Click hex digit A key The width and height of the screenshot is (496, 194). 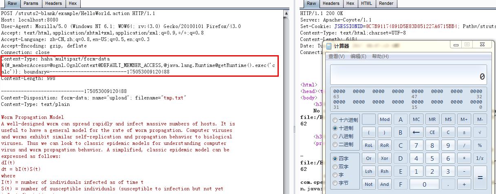pyautogui.click(x=401, y=119)
